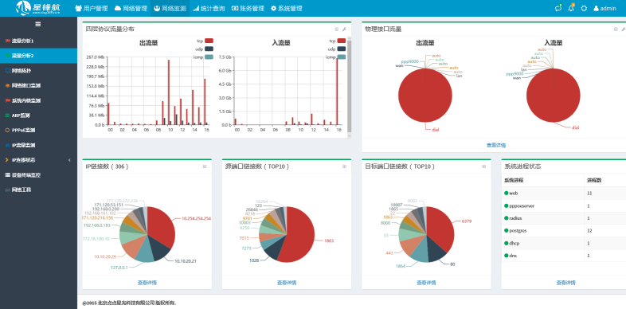The image size is (626, 309).
Task: Click the tallest red bar at hour 10
Action: (169, 92)
